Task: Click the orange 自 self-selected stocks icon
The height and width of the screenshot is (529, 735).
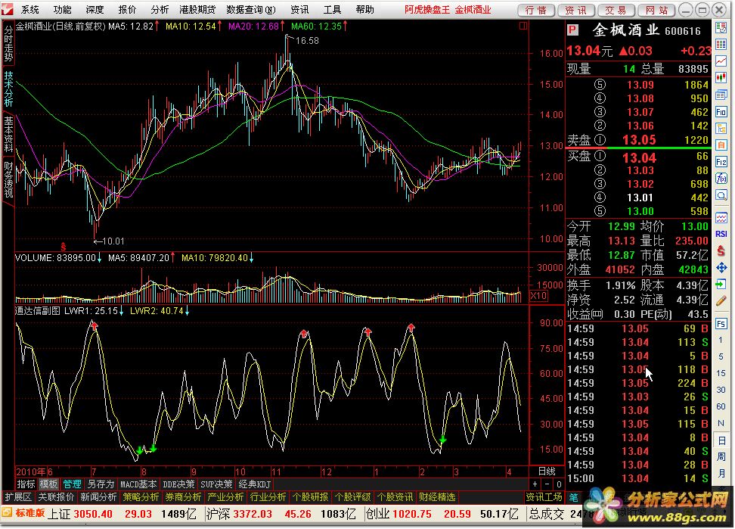Action: click(x=721, y=145)
